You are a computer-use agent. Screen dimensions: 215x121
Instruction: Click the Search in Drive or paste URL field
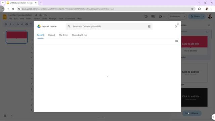click(x=109, y=27)
